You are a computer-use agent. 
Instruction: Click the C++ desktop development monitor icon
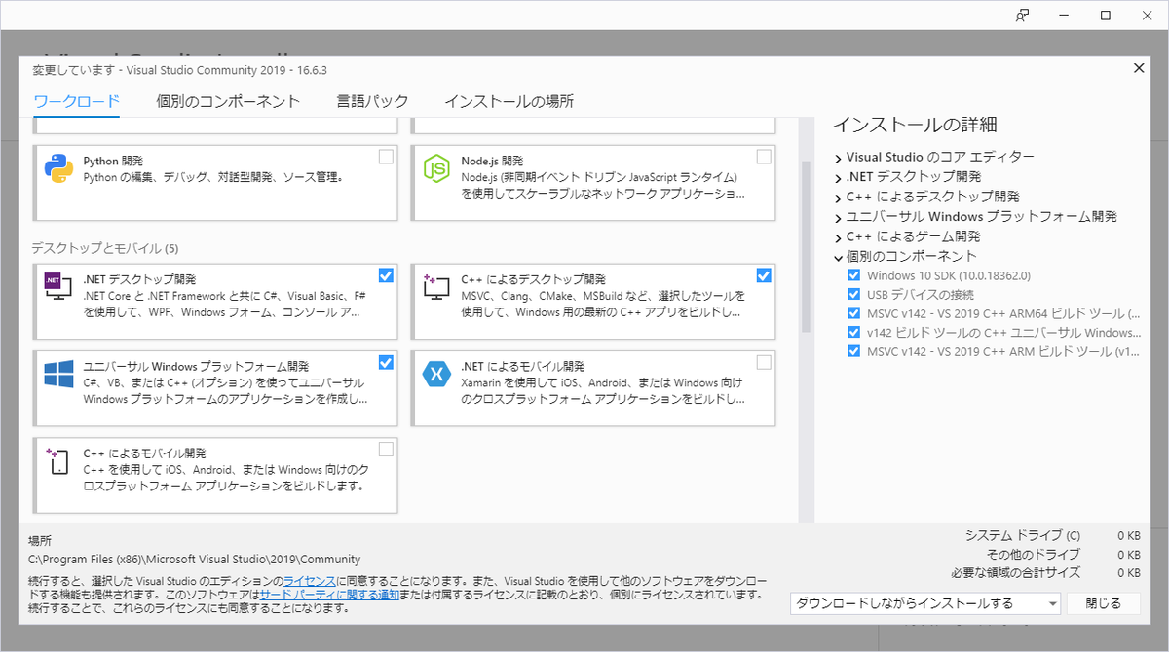coord(435,285)
